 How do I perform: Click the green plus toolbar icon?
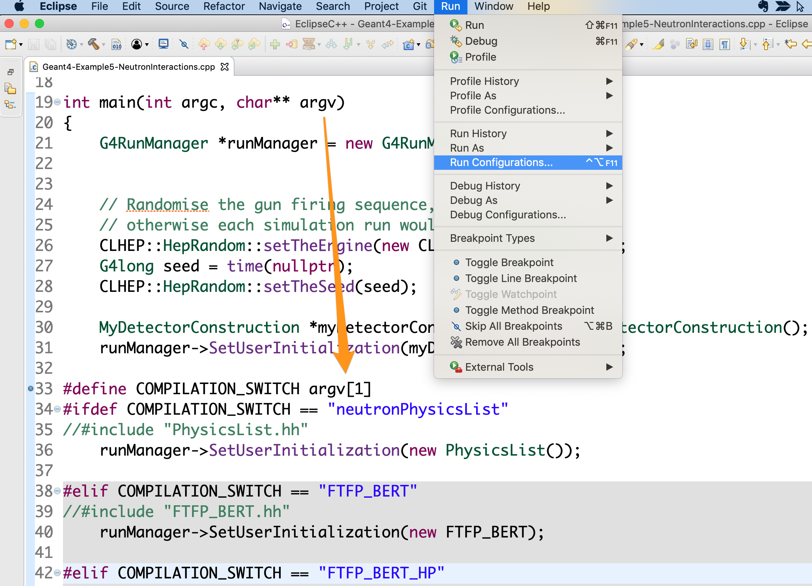point(275,44)
